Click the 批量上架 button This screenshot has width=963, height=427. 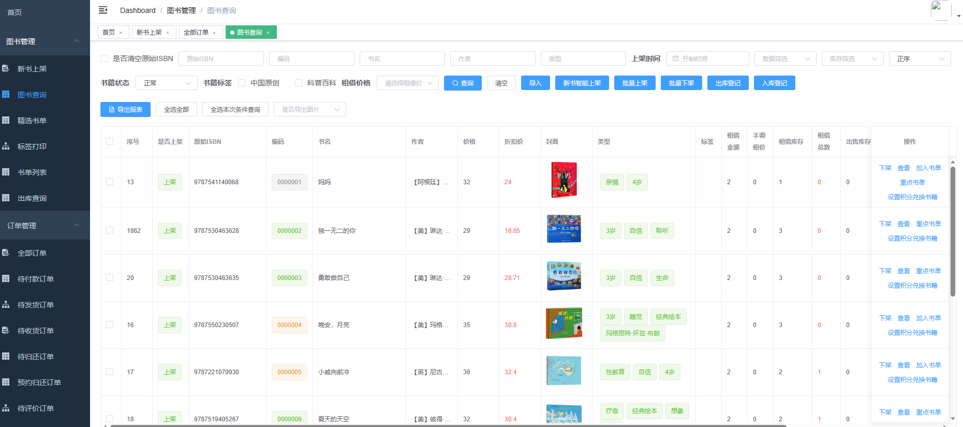click(x=635, y=83)
